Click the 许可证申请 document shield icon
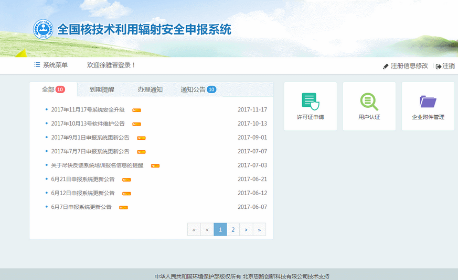Image resolution: width=458 pixels, height=280 pixels. (x=310, y=101)
